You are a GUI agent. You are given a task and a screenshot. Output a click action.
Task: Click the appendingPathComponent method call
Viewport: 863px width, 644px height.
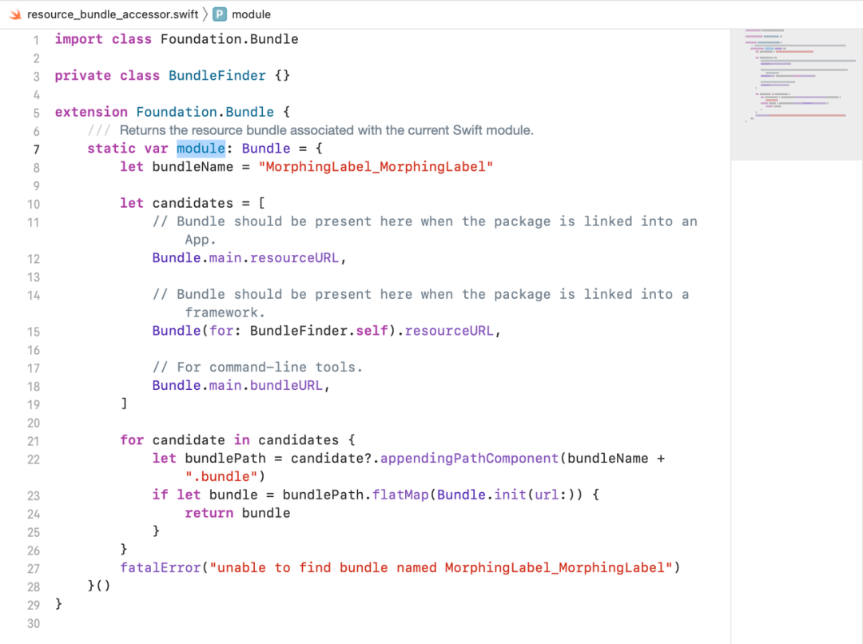pyautogui.click(x=470, y=459)
